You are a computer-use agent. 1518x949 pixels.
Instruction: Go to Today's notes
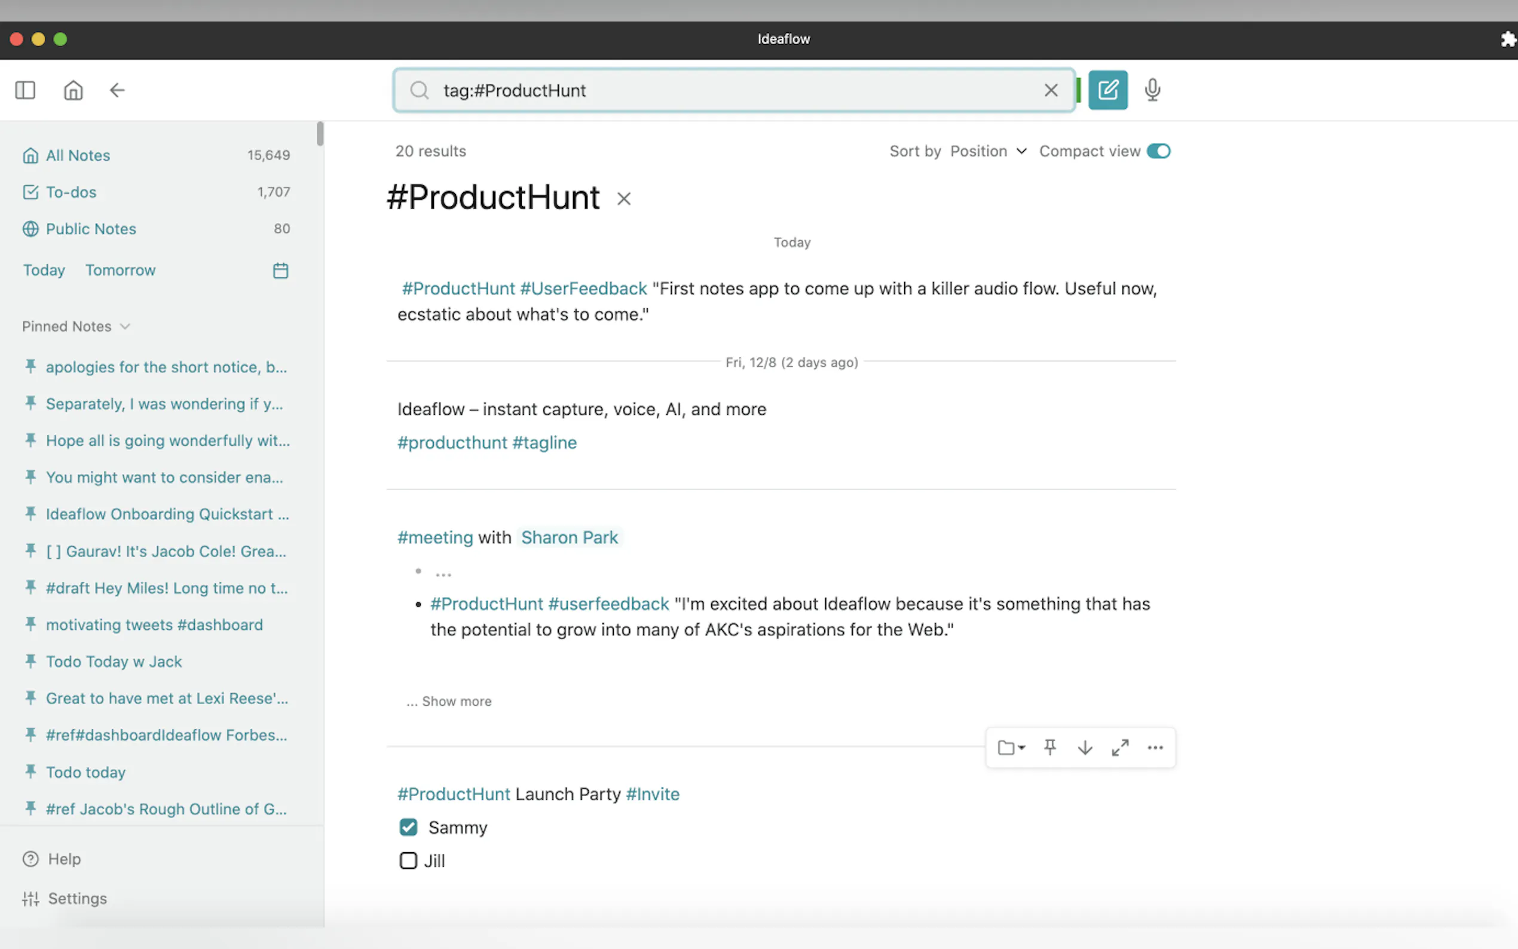(x=44, y=270)
